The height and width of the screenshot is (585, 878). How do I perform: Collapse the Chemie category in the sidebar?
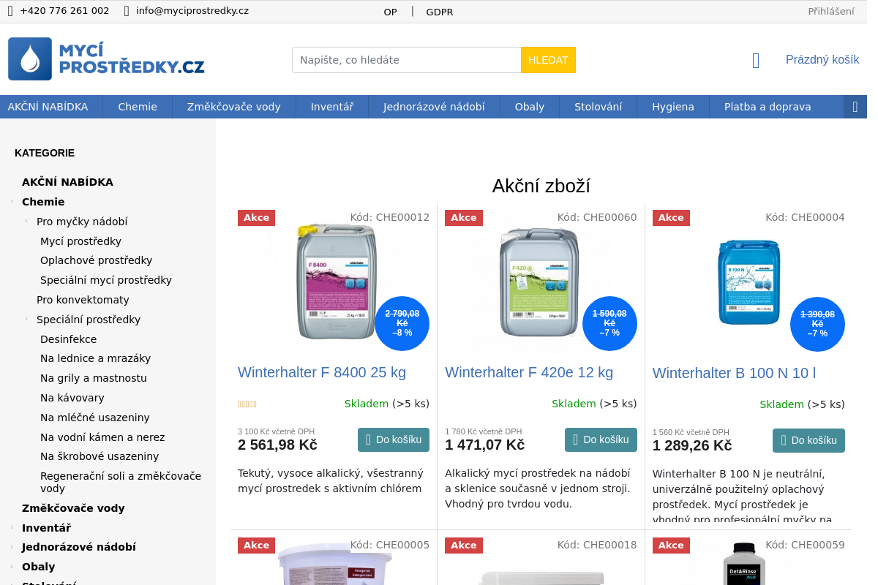click(x=12, y=202)
